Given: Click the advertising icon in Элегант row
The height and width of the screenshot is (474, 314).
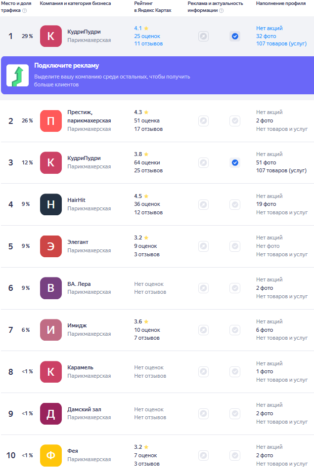Looking at the screenshot, I should coord(203,246).
